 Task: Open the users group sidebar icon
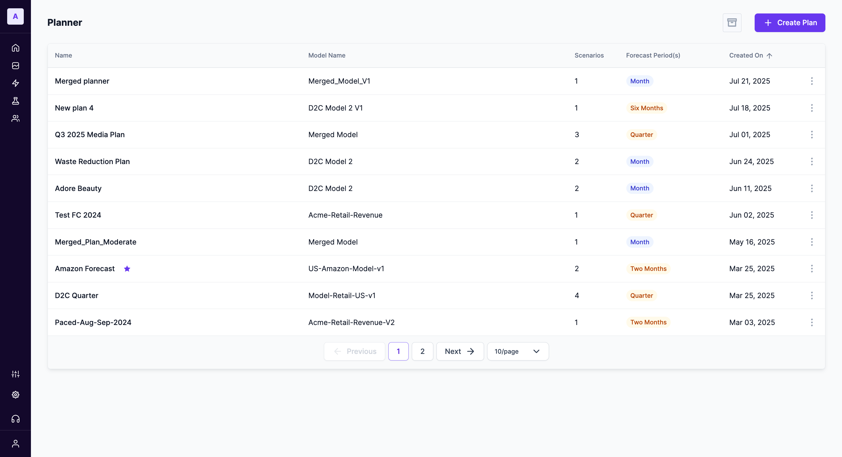[15, 118]
